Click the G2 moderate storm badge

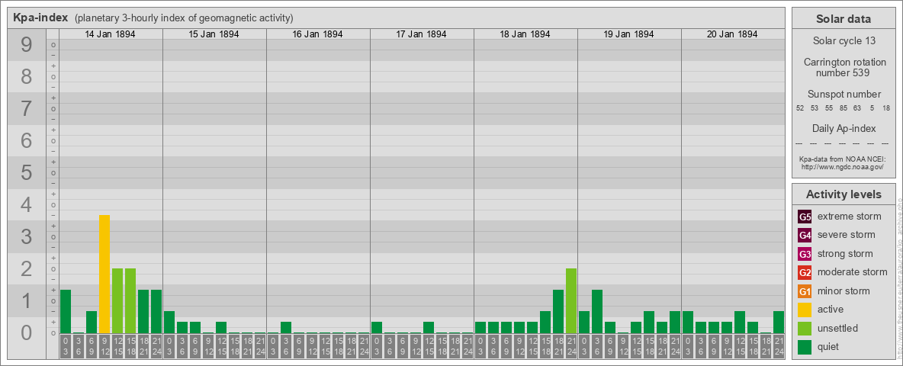(x=805, y=272)
